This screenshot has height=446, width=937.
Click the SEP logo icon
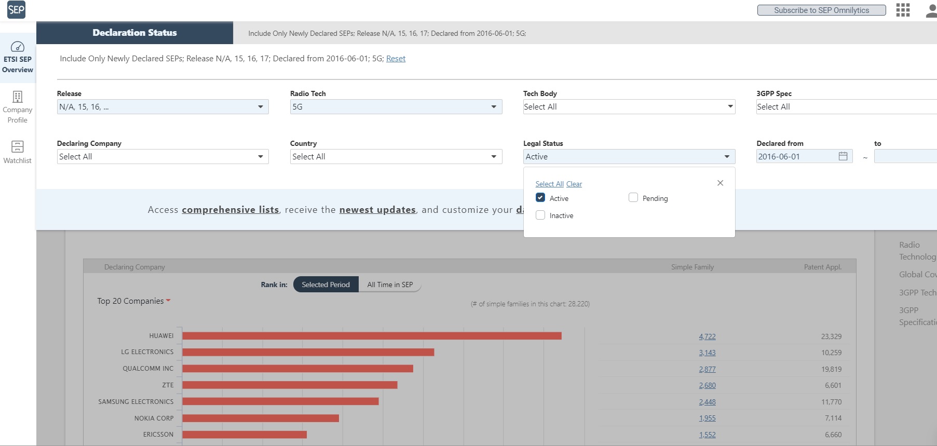click(16, 9)
